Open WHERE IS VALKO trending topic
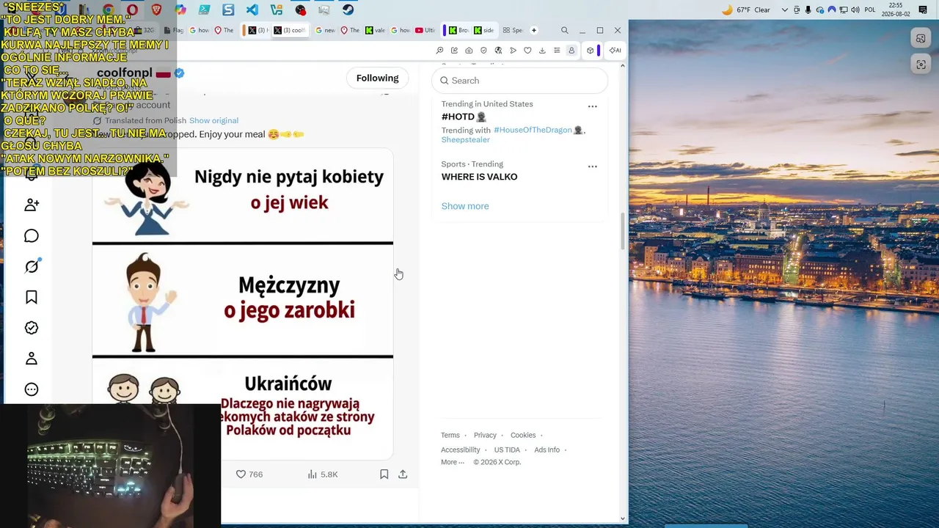This screenshot has height=528, width=939. [x=479, y=177]
